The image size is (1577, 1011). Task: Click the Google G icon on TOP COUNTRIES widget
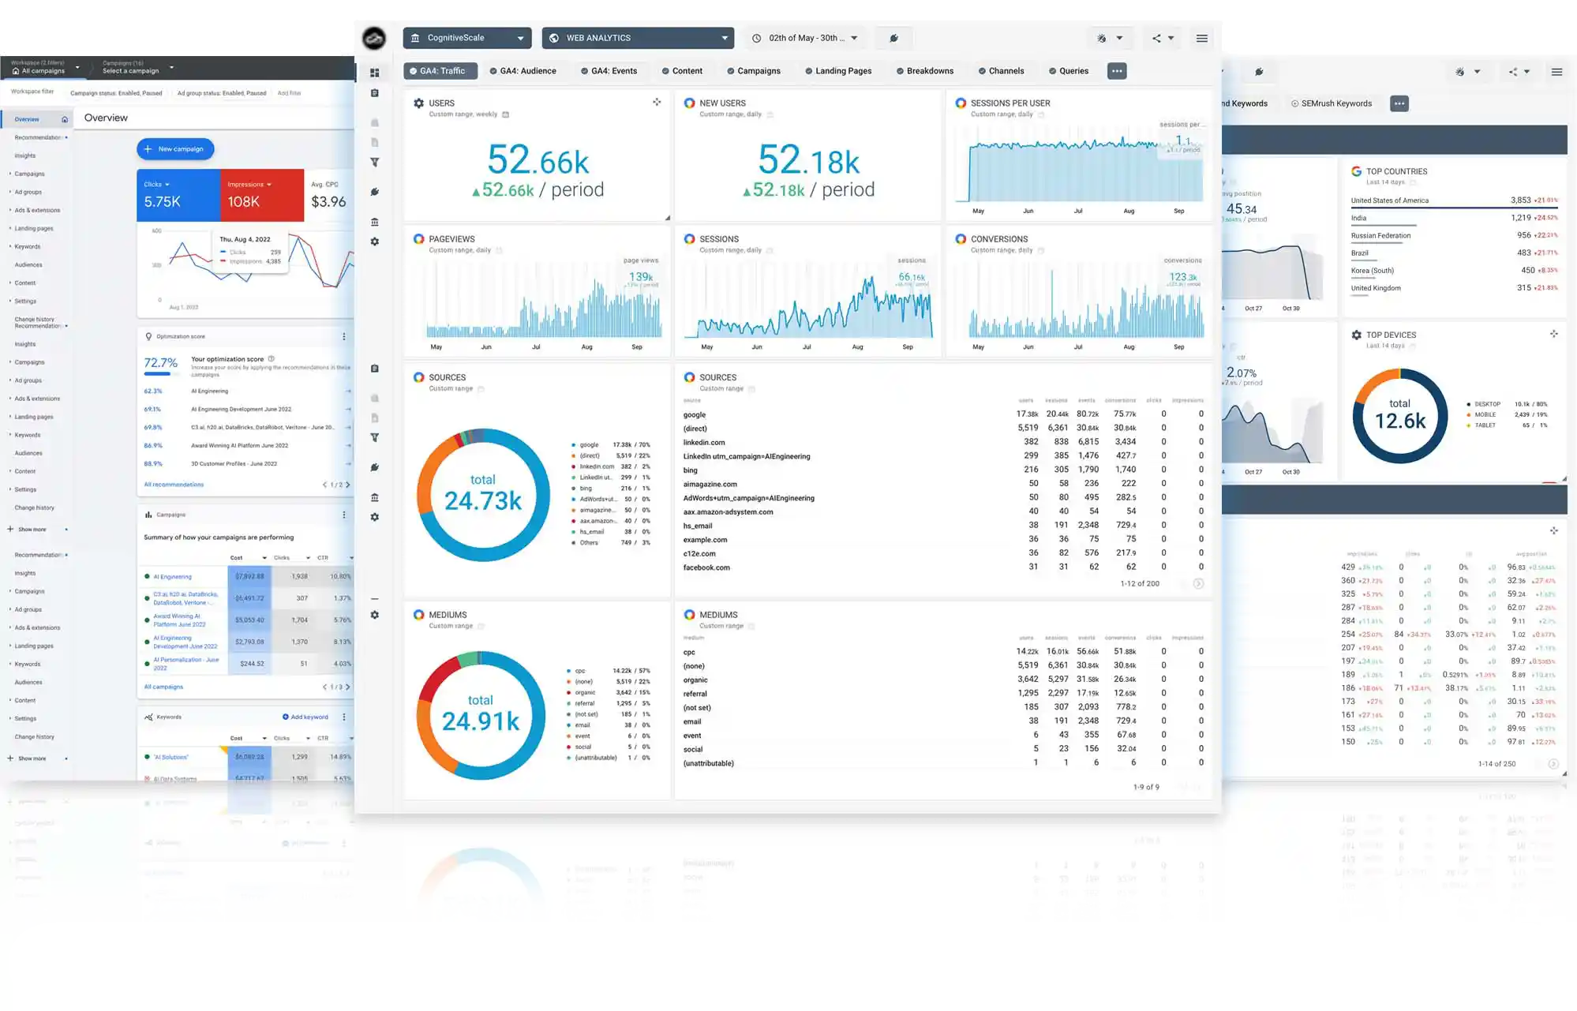(1356, 171)
